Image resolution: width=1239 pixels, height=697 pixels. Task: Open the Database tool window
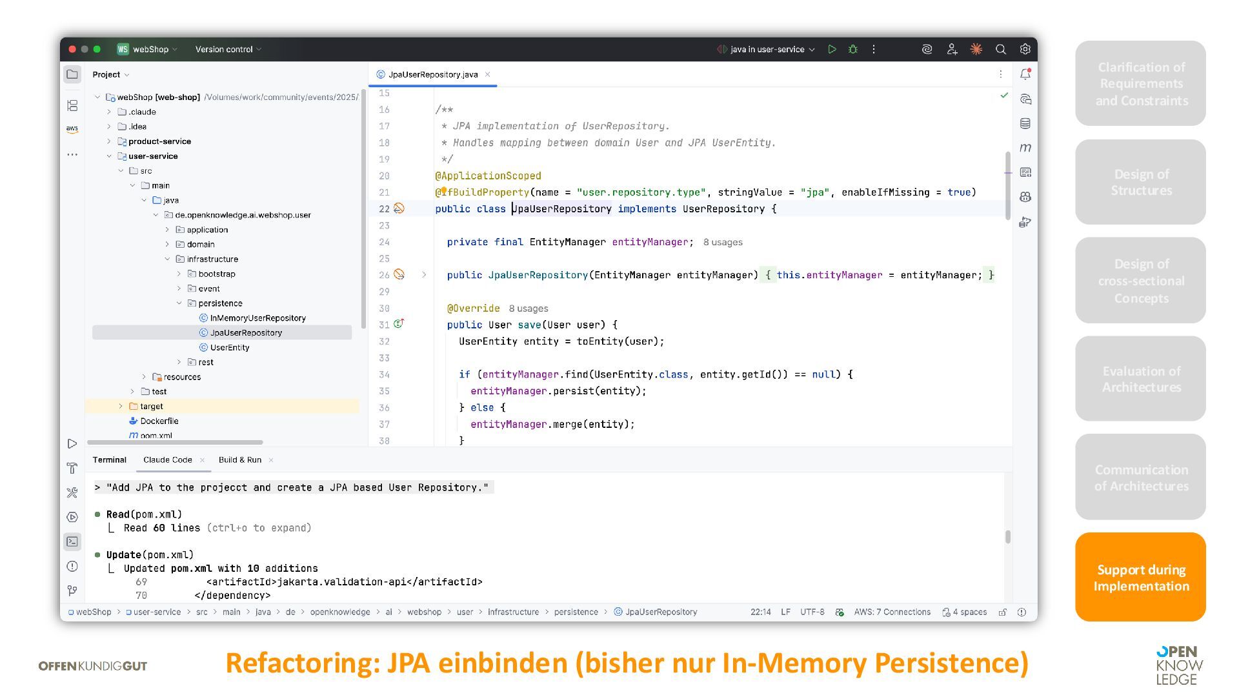click(1025, 123)
